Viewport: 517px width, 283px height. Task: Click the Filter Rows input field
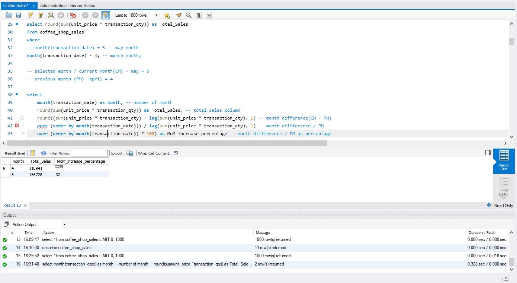click(89, 153)
